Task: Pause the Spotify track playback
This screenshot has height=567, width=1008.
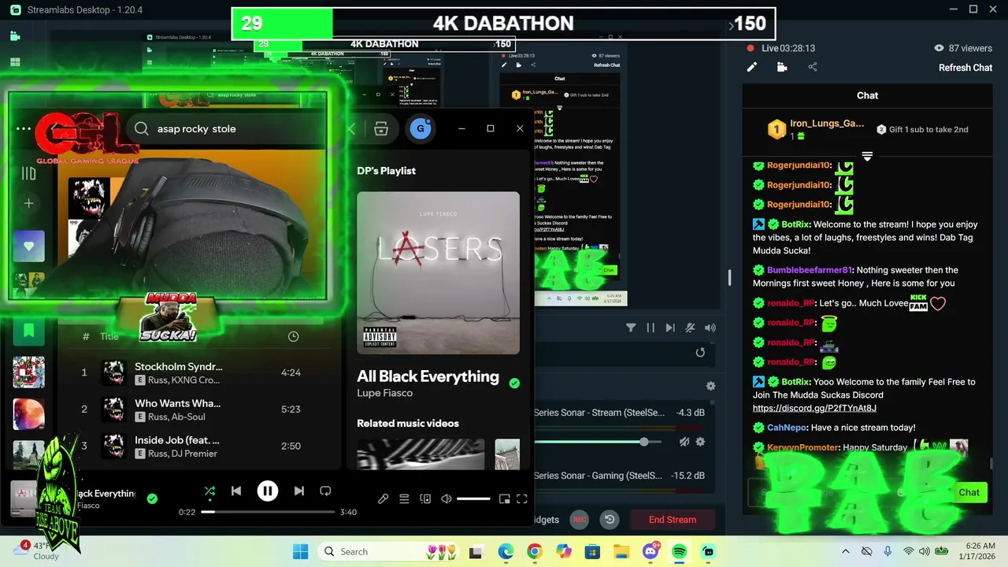Action: (x=268, y=491)
